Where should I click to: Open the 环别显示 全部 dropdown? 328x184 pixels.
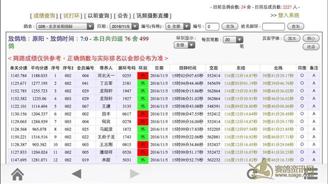coord(184,45)
